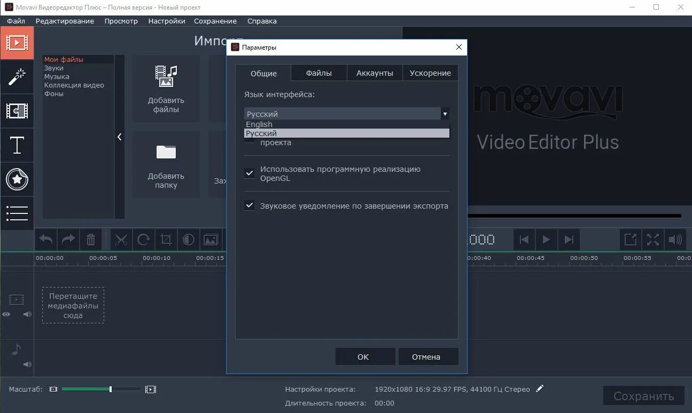This screenshot has width=692, height=413.
Task: Switch to the Общие tab
Action: tap(263, 73)
